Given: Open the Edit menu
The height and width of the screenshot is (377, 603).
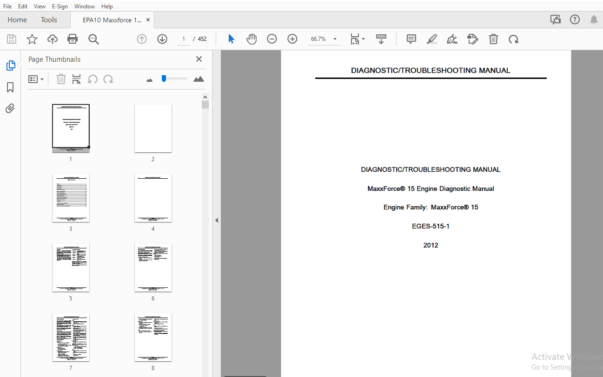Looking at the screenshot, I should (x=23, y=6).
